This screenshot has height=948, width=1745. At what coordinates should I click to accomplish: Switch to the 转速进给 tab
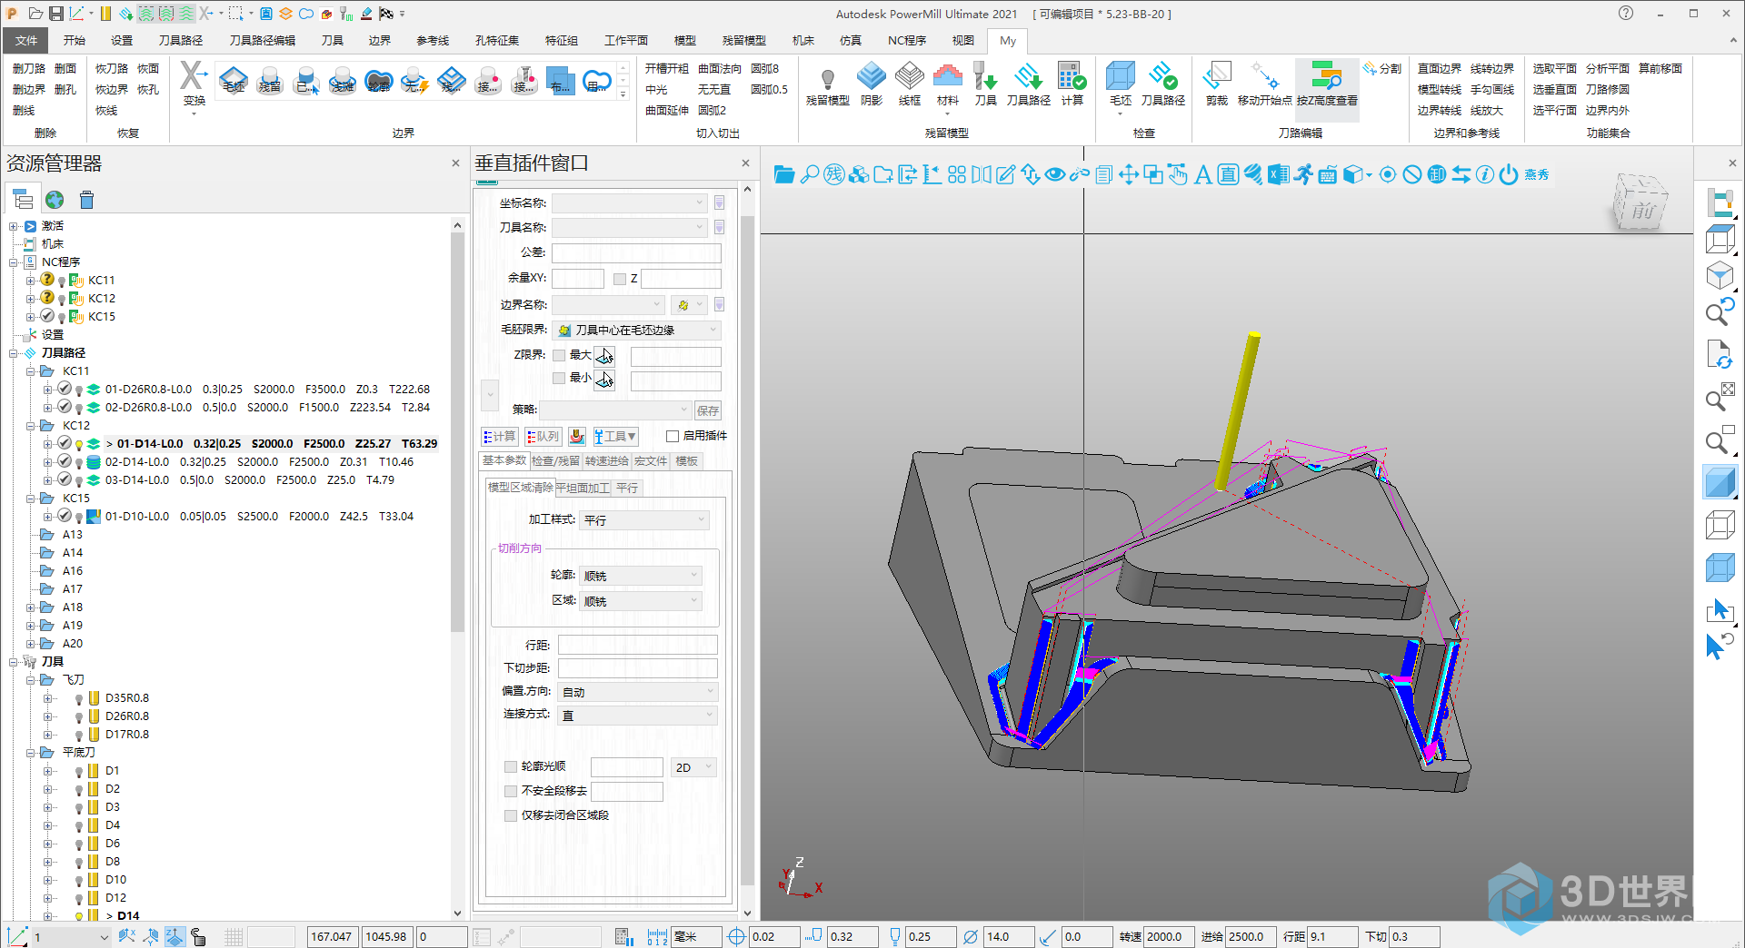pos(606,461)
